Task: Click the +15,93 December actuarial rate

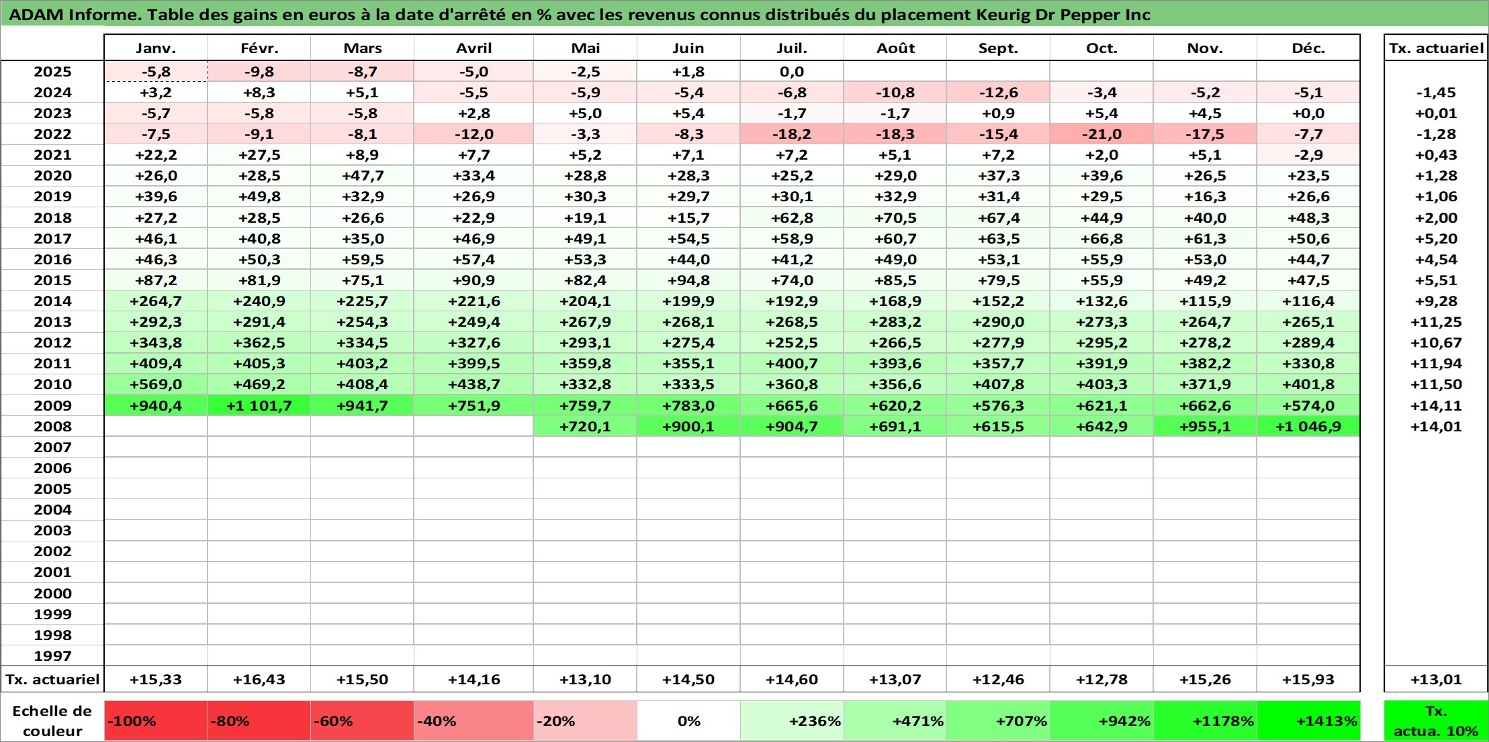Action: pos(1308,680)
